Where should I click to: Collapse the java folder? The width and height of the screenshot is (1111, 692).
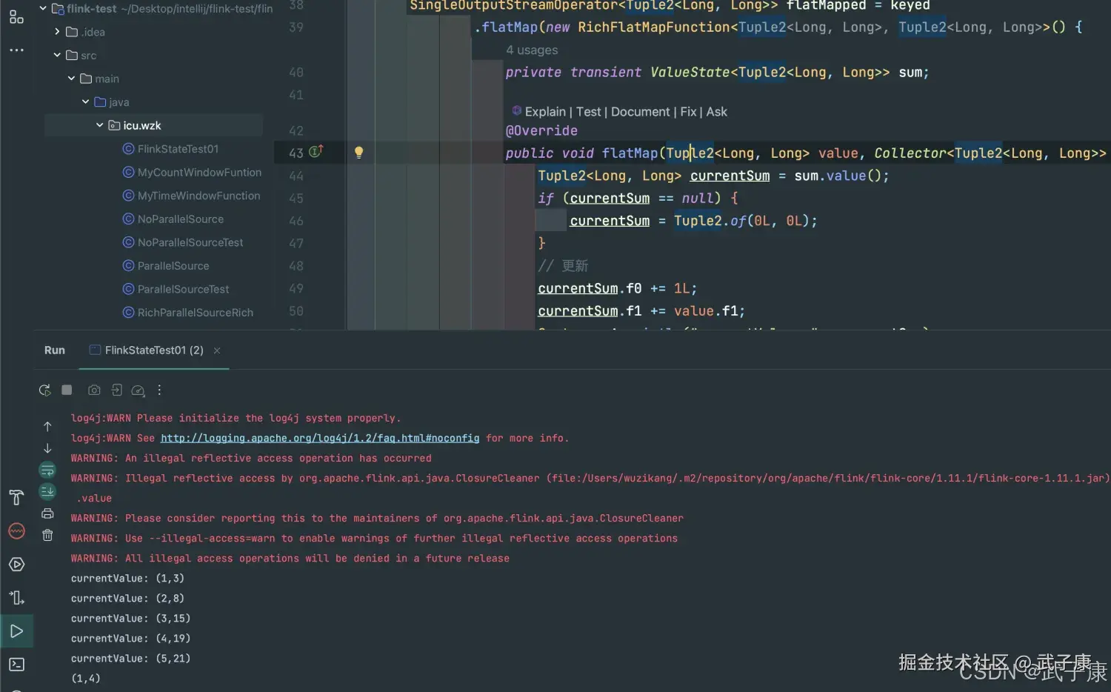(x=85, y=102)
